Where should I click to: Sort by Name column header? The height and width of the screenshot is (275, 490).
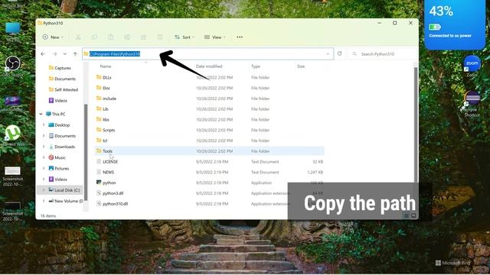pyautogui.click(x=106, y=66)
